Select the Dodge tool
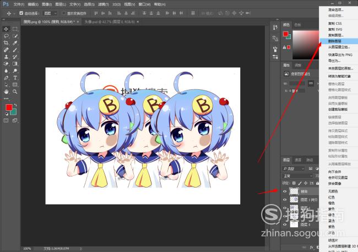Viewport: 358px width, 252px height. pos(15,71)
